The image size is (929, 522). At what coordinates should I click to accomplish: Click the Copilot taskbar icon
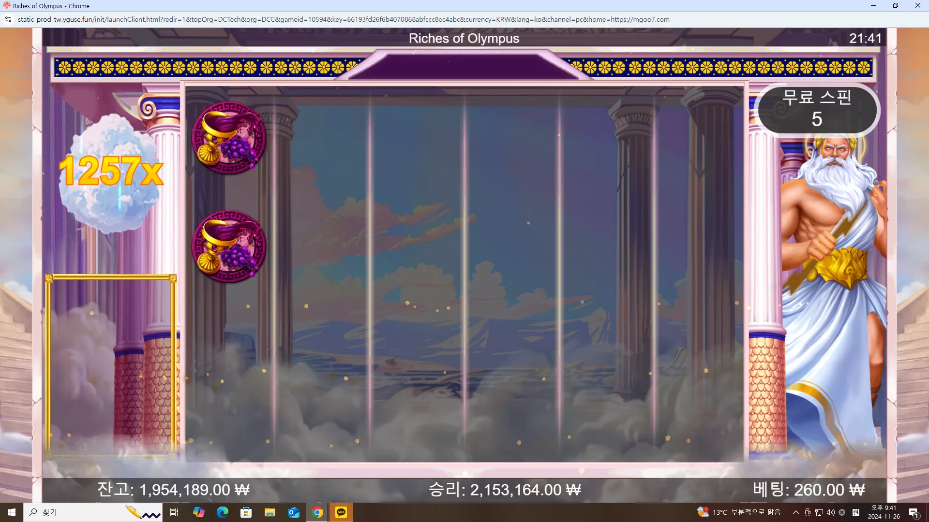(198, 512)
